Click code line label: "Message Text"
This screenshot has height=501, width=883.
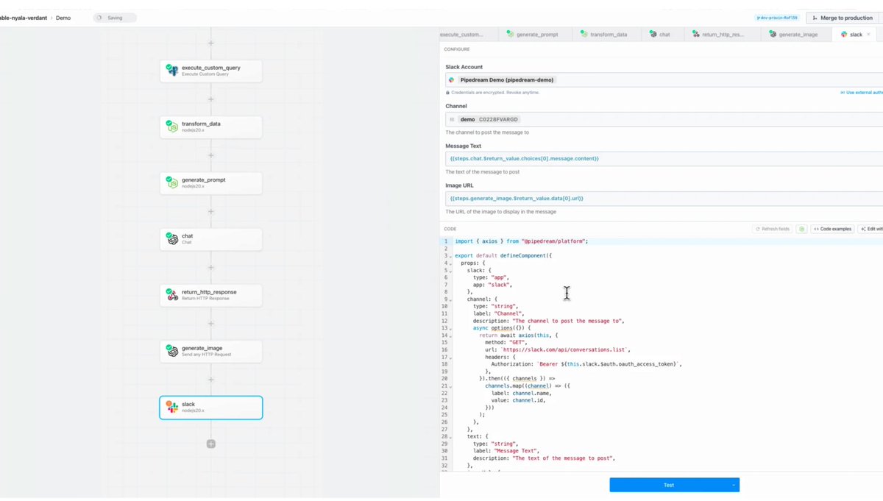[506, 450]
